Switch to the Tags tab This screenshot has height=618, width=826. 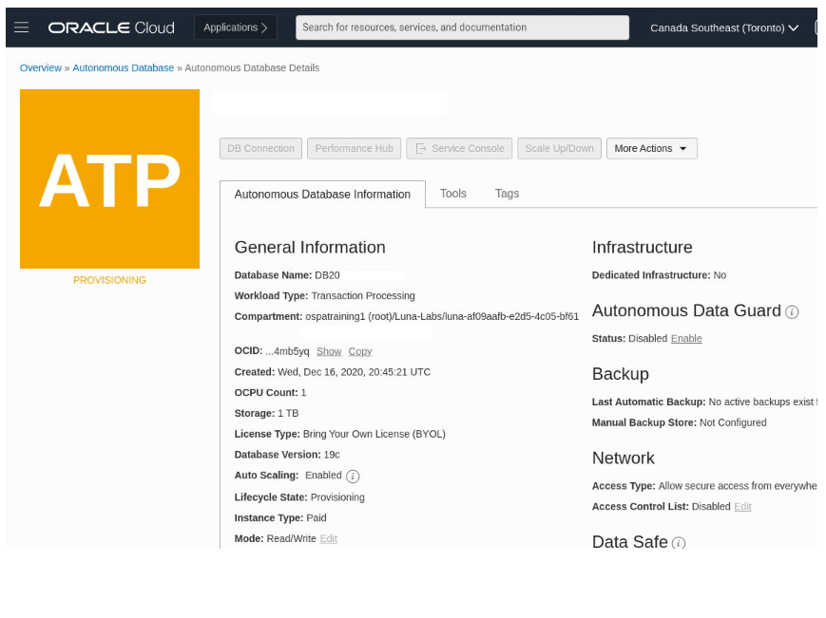click(x=507, y=194)
